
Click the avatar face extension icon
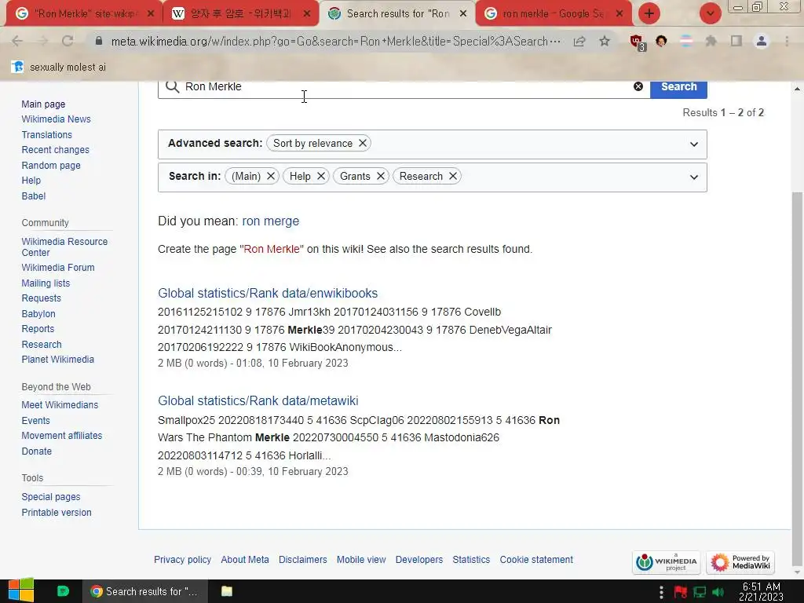coord(661,41)
